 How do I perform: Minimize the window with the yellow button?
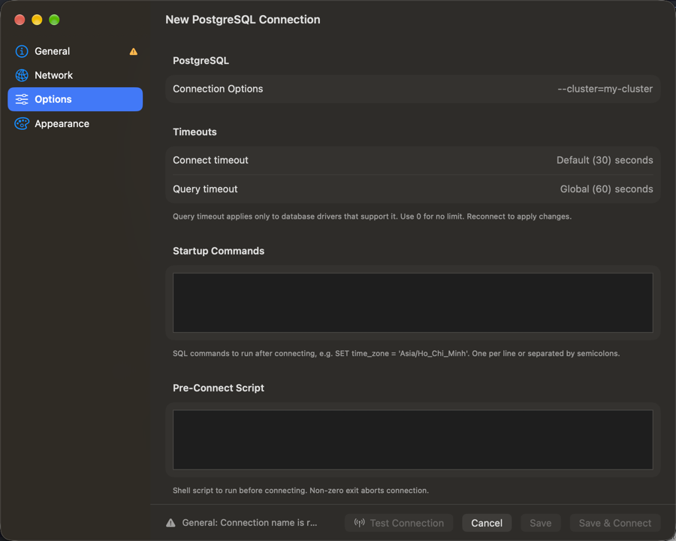pos(37,20)
